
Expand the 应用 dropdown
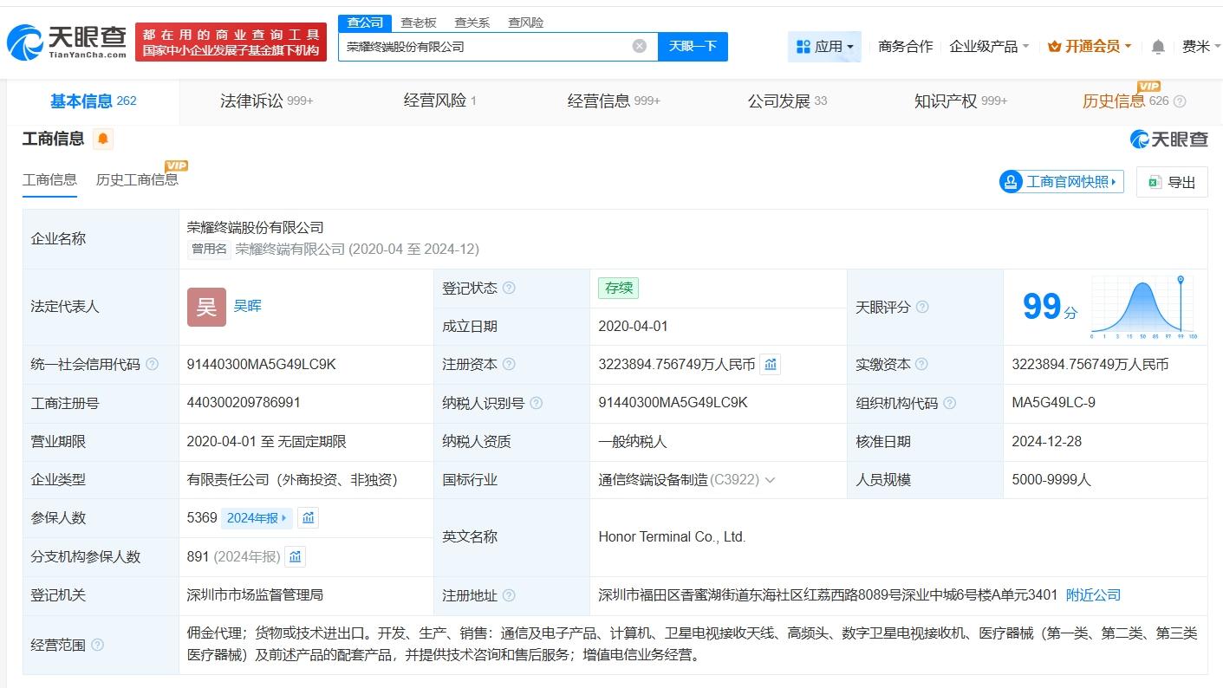click(x=824, y=47)
